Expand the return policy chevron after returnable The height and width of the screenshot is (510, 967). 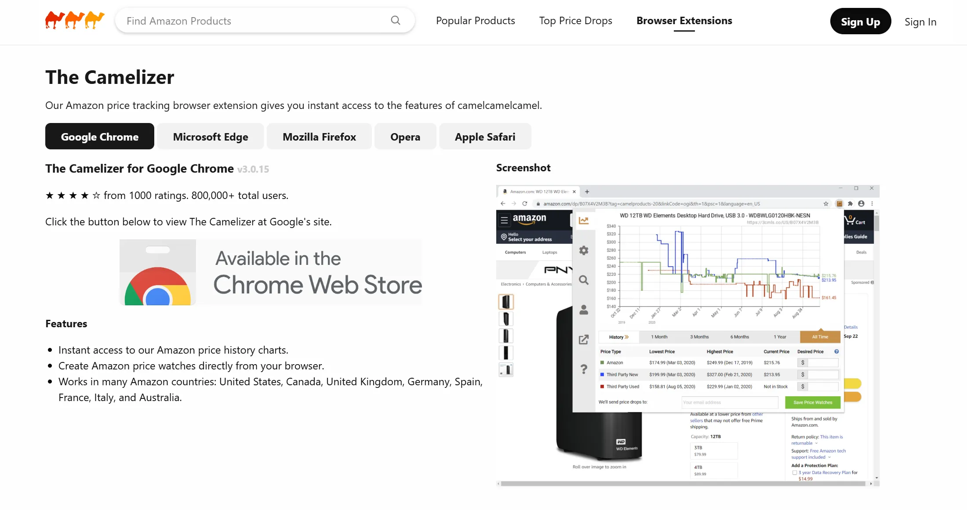click(816, 443)
